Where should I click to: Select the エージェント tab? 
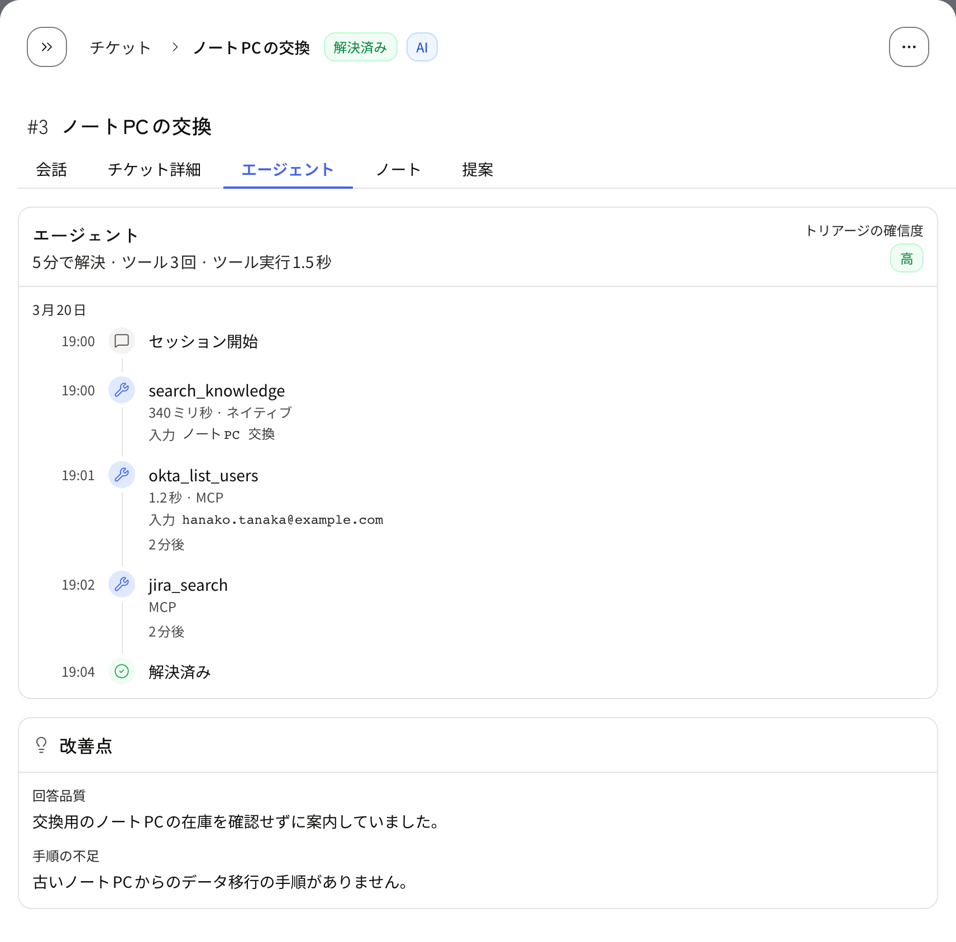coord(288,170)
